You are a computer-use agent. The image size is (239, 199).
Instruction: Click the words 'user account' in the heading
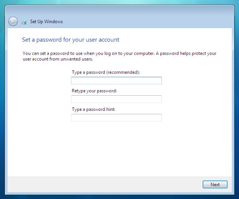(x=102, y=39)
